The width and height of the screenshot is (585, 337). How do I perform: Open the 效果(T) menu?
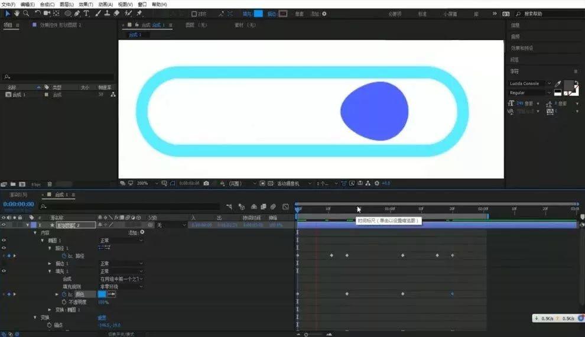tap(86, 5)
